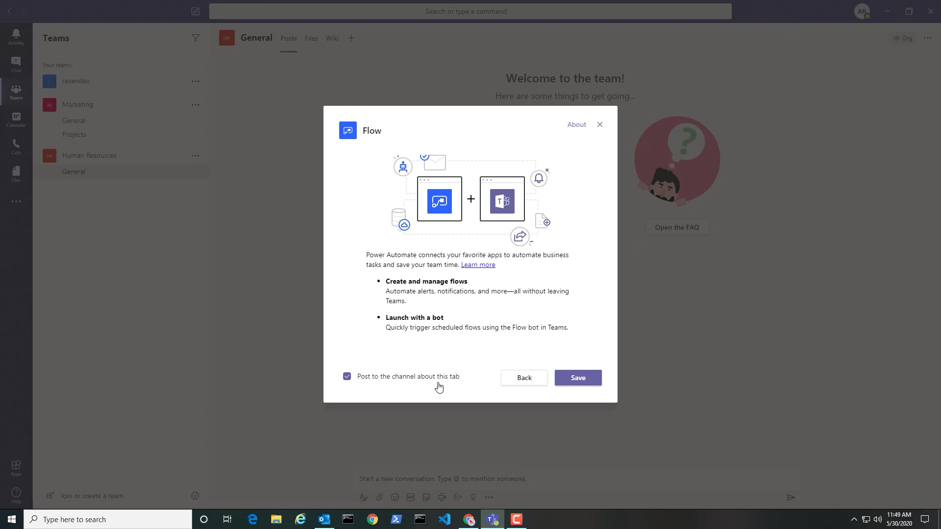Click the Org button
This screenshot has height=529, width=941.
tap(903, 38)
